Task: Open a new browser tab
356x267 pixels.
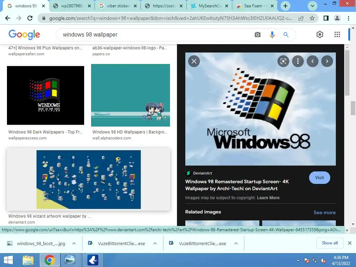Action: point(285,6)
